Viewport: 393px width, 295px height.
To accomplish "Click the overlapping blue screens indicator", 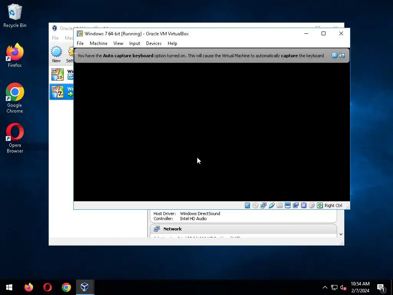I will click(x=296, y=206).
